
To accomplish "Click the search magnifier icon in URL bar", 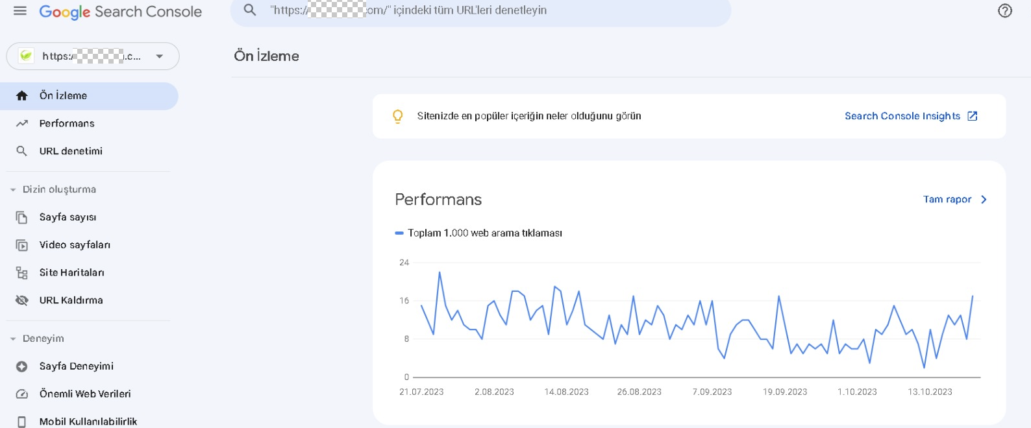I will coord(250,10).
